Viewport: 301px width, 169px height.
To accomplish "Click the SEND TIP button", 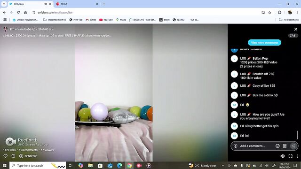I will coord(28,156).
